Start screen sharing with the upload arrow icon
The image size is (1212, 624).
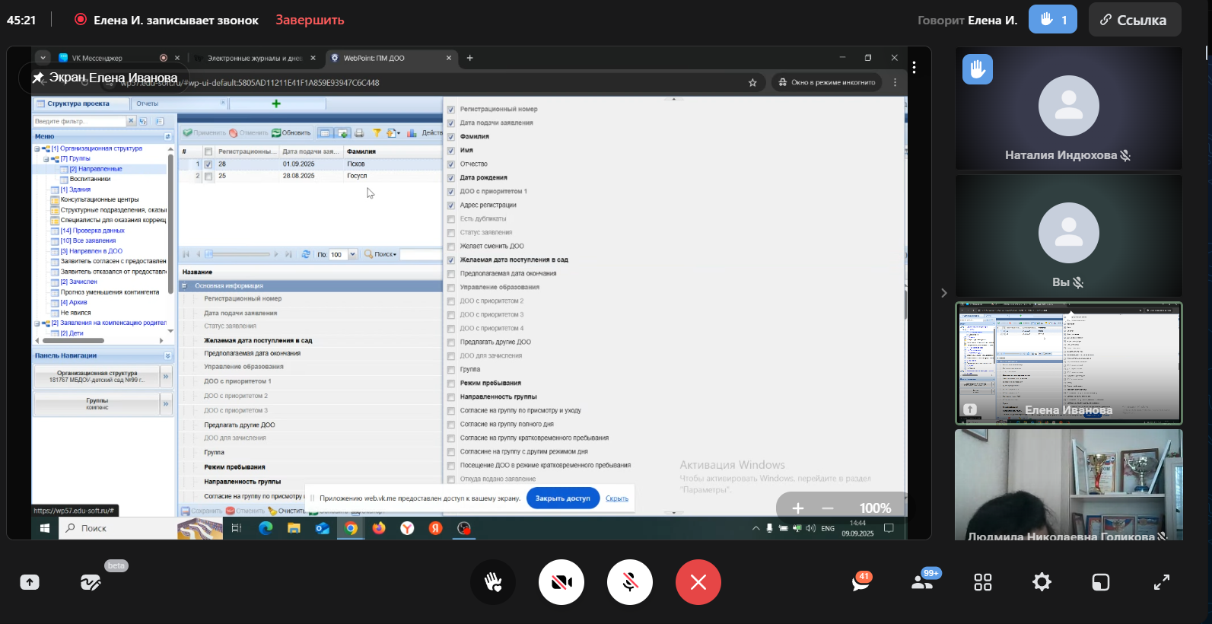[29, 582]
